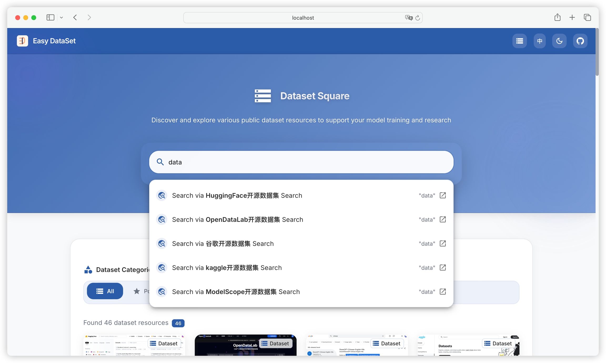This screenshot has height=363, width=606.
Task: Expand the sidebar dropdown chevron in Safari
Action: [61, 18]
